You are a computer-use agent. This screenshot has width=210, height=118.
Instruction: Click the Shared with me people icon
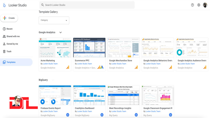[4, 36]
